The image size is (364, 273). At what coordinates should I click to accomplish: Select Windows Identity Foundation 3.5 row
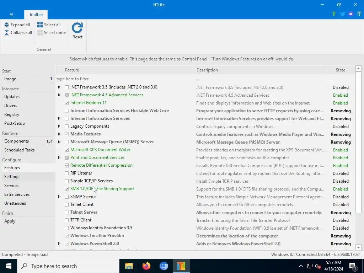tap(205, 228)
